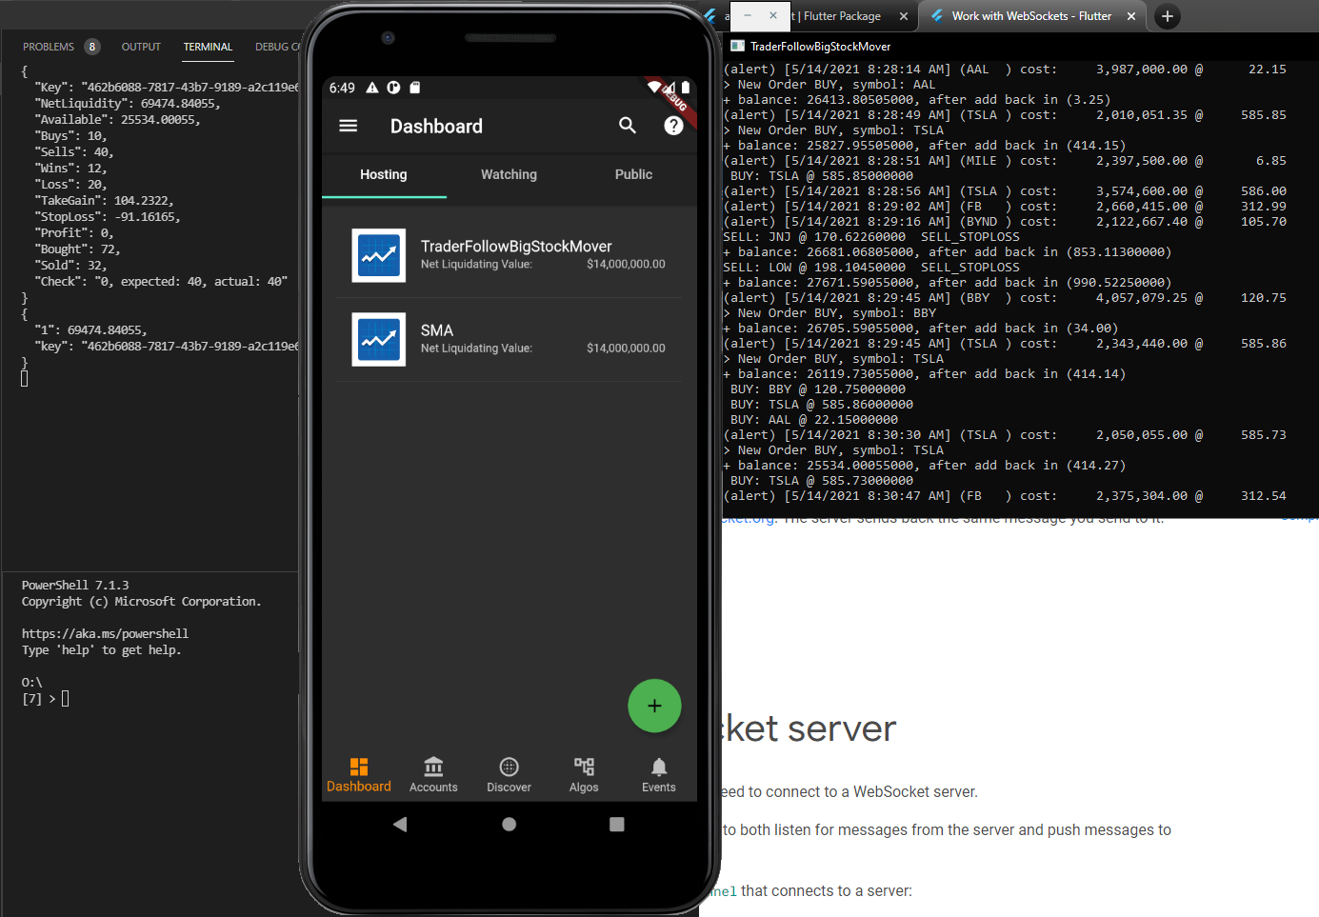The image size is (1319, 917).
Task: Click the "ket server" page heading
Action: [809, 728]
